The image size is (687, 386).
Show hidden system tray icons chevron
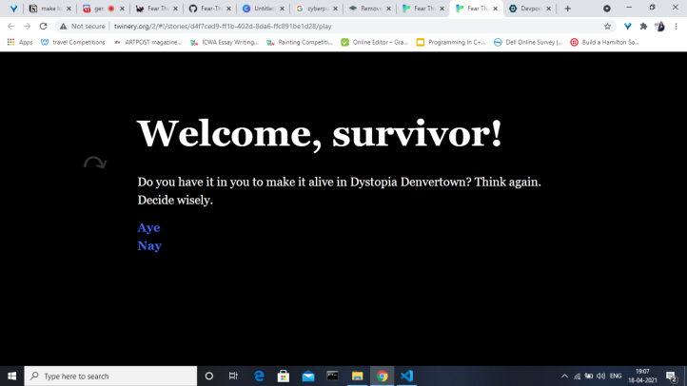click(564, 376)
